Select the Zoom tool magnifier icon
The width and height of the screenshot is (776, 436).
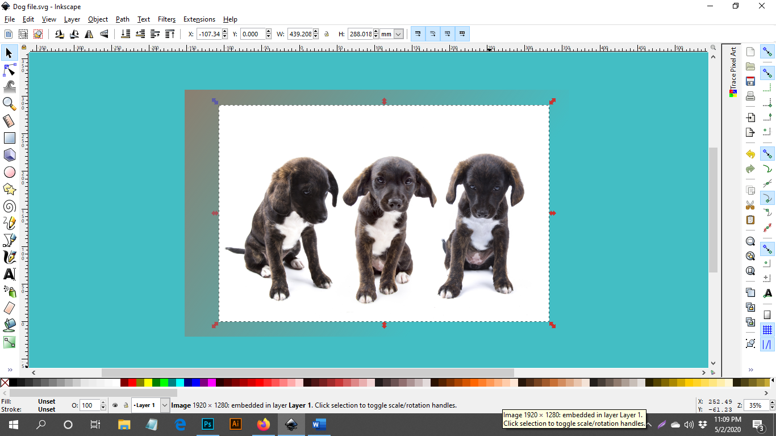[x=9, y=103]
